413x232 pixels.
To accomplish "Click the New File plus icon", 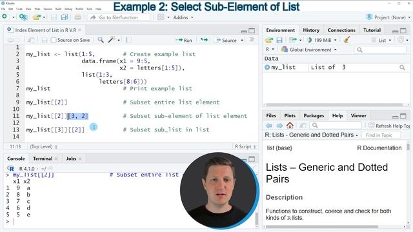I will click(5, 17).
